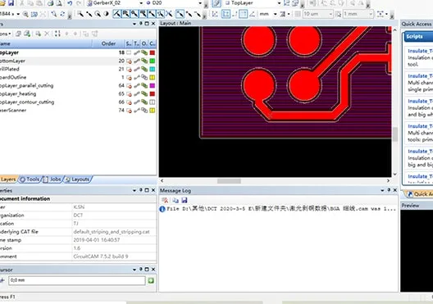Toggle outline mode for BoardOutline layer
Screen dimensions: 433x304
coord(144,78)
